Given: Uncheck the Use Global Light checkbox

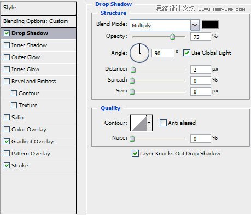Looking at the screenshot, I should tap(186, 53).
